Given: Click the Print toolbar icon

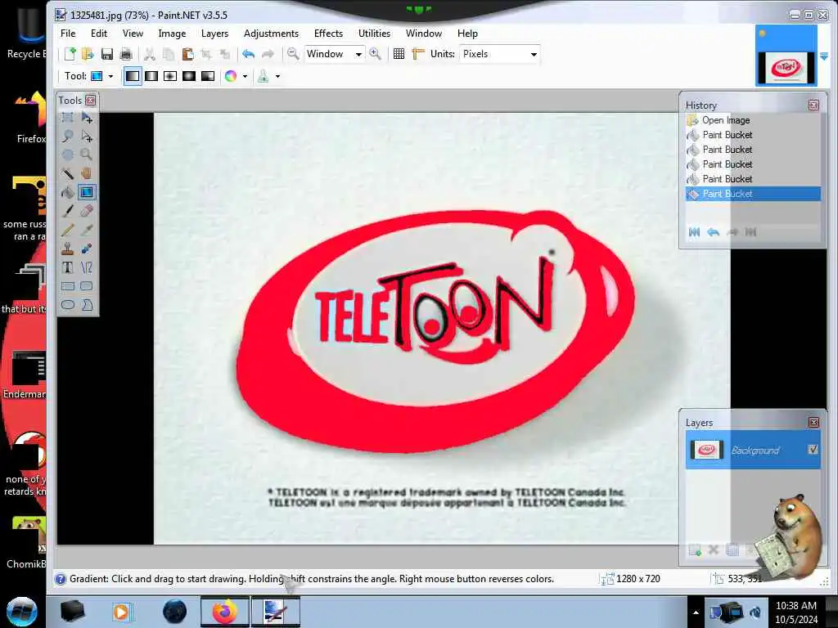Looking at the screenshot, I should 126,54.
